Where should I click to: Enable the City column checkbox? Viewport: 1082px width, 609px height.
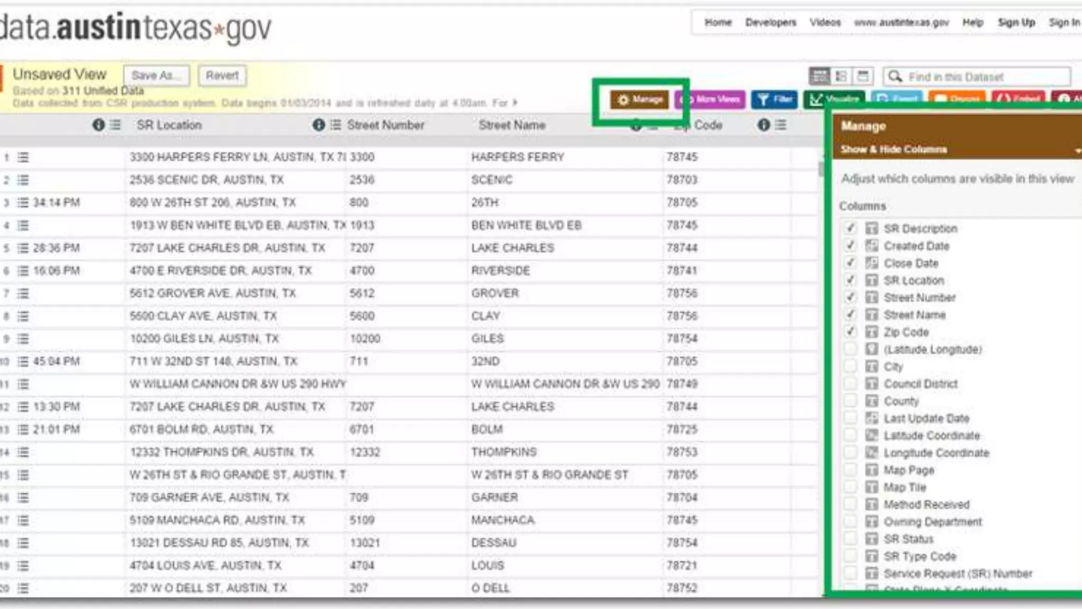(850, 366)
